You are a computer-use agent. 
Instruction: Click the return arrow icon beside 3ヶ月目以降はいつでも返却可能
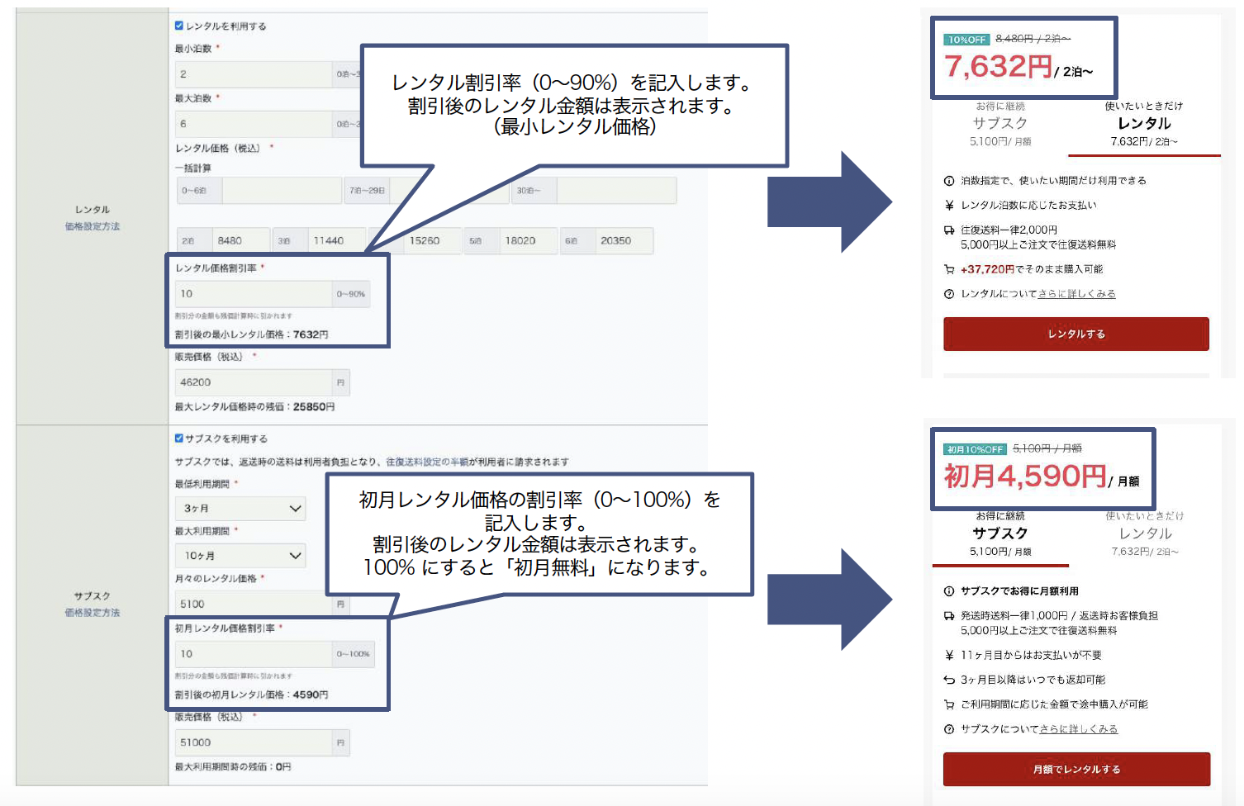click(949, 680)
